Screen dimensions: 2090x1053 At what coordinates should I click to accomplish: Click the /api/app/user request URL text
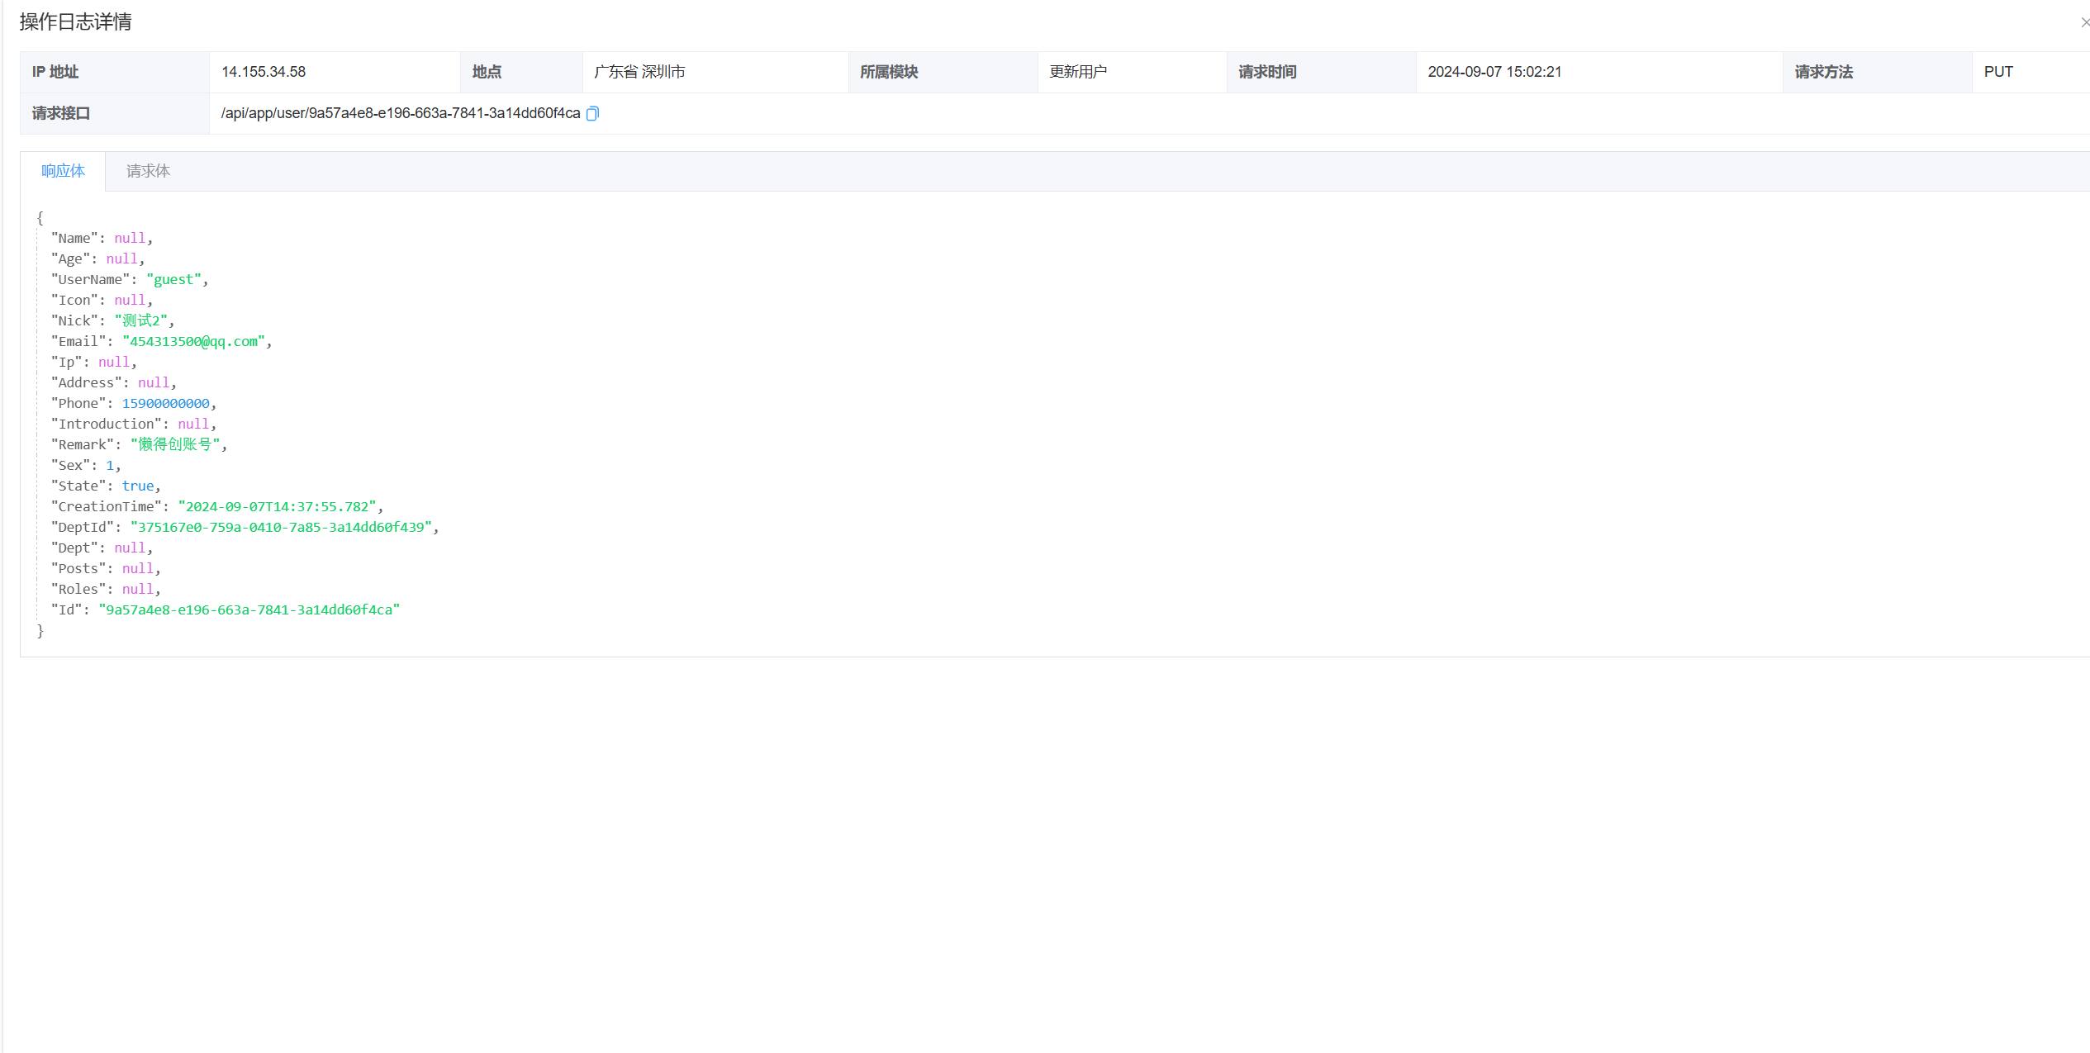(400, 113)
